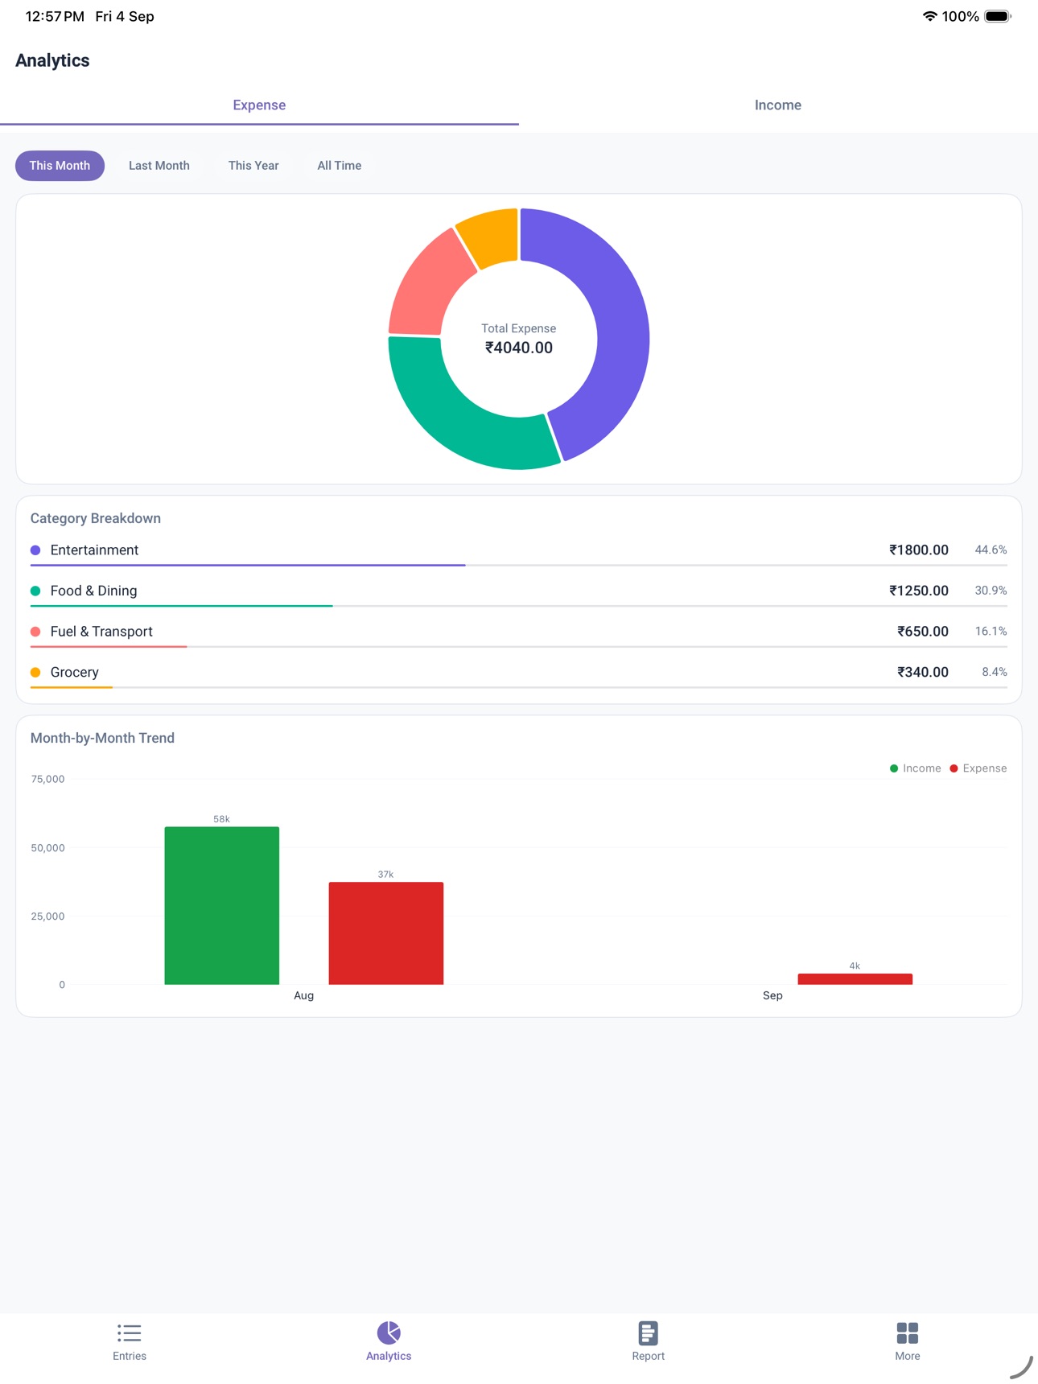The width and height of the screenshot is (1038, 1384).
Task: Select the All Time filter
Action: [340, 166]
